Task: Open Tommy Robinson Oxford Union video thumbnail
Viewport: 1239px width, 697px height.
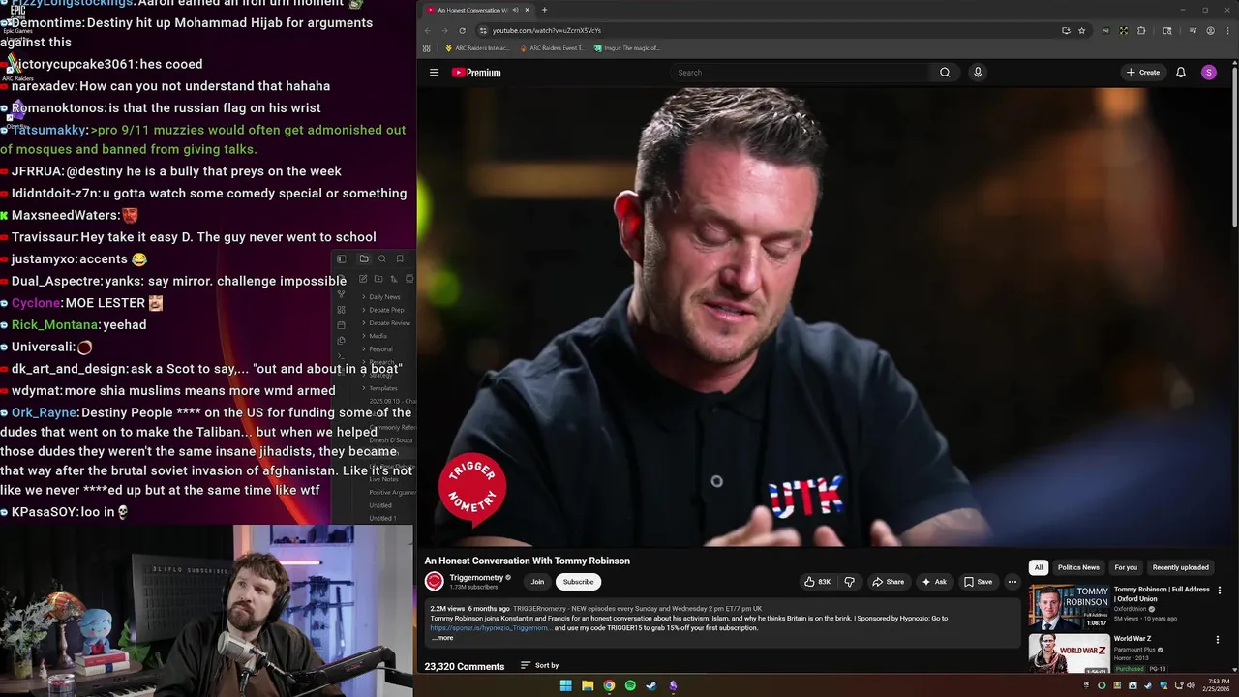Action: (x=1069, y=607)
